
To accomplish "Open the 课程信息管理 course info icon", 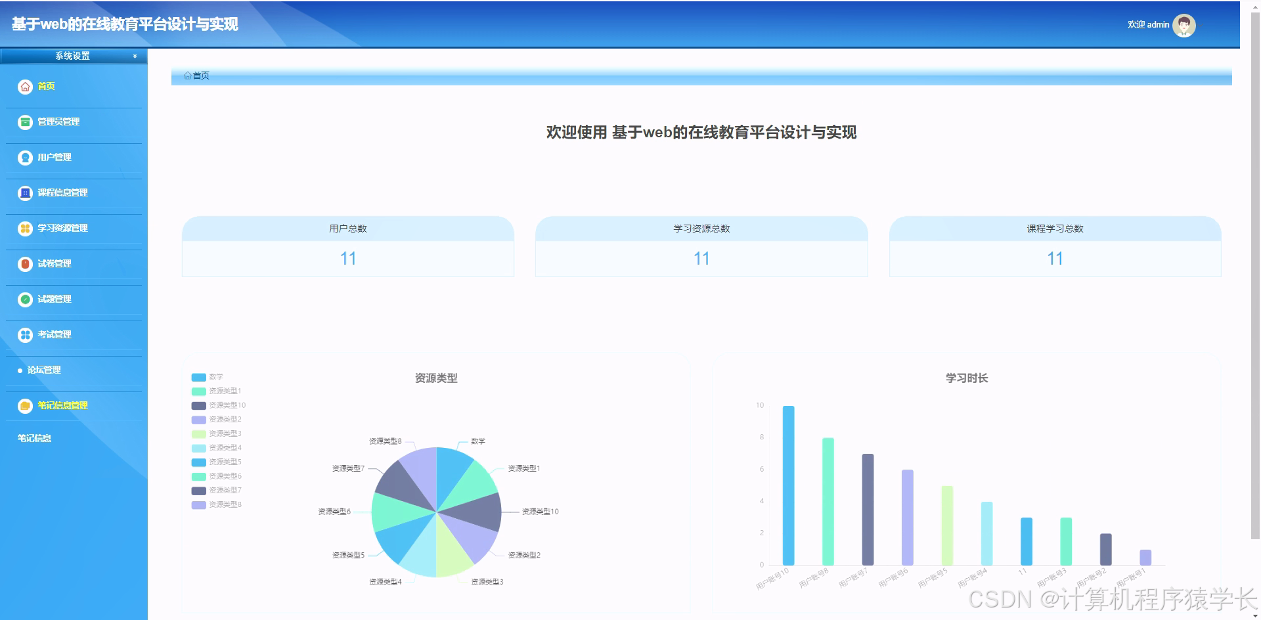I will pyautogui.click(x=24, y=192).
